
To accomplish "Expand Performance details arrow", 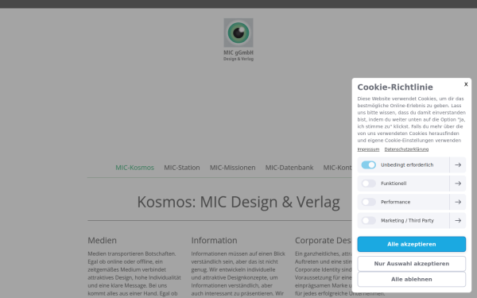I will [x=458, y=202].
